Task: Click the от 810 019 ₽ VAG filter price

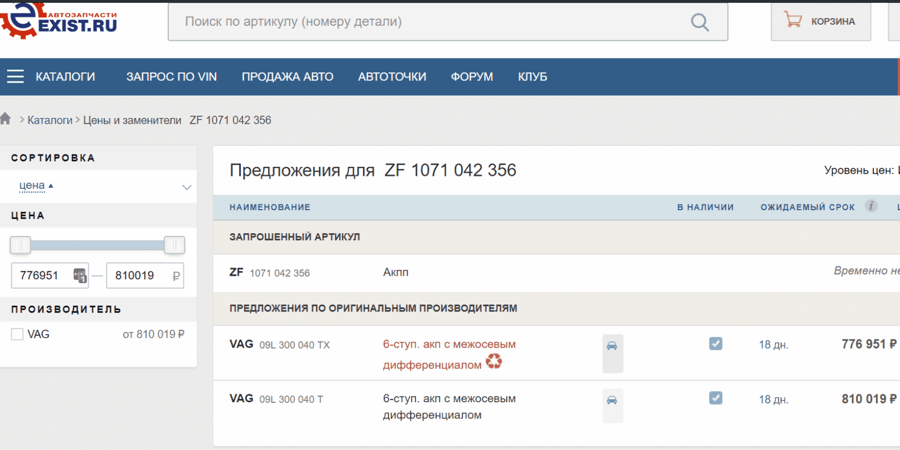Action: pos(154,334)
